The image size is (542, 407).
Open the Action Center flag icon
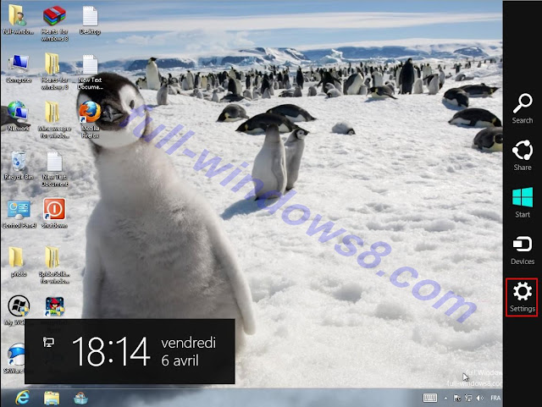(457, 399)
